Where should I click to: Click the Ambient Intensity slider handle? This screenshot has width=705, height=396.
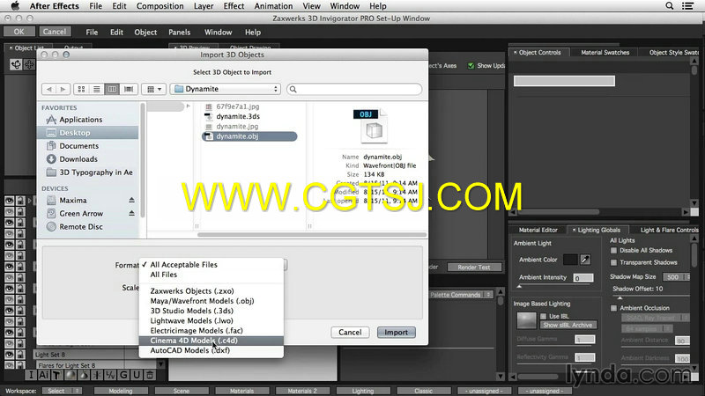[x=519, y=287]
